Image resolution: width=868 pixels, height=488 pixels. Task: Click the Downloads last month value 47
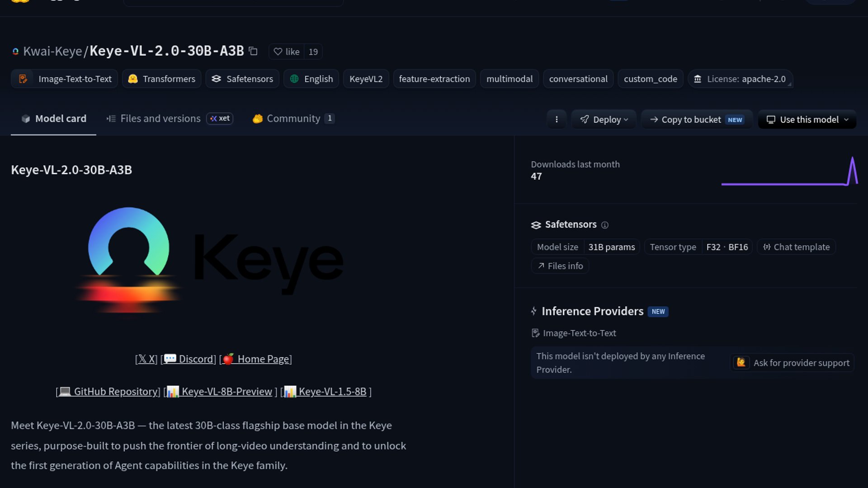click(536, 177)
